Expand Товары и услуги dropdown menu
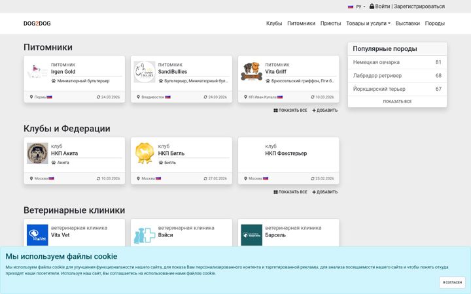Screen dimensions: 471x294 pyautogui.click(x=368, y=24)
